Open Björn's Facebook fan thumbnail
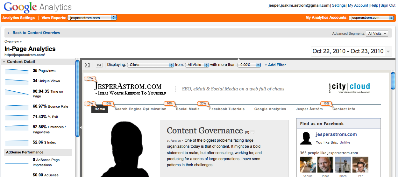 [343, 165]
